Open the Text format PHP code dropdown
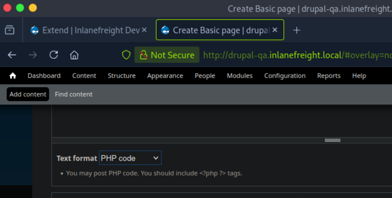The image size is (392, 198). click(x=130, y=158)
